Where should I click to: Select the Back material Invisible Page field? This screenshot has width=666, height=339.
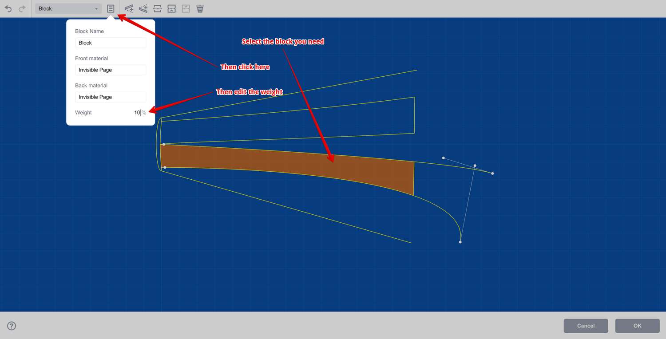click(111, 97)
